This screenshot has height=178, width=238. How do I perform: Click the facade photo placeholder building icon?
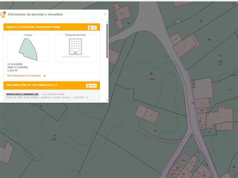75,47
